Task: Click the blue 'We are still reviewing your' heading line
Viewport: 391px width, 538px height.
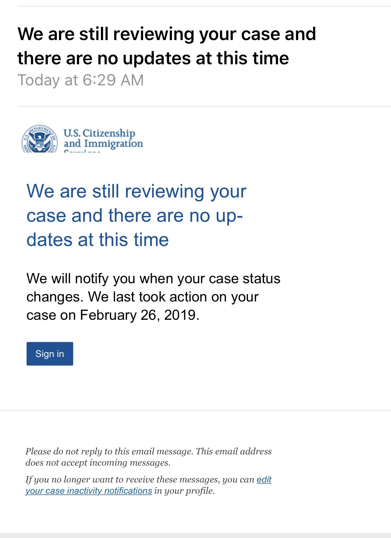Action: pyautogui.click(x=136, y=192)
